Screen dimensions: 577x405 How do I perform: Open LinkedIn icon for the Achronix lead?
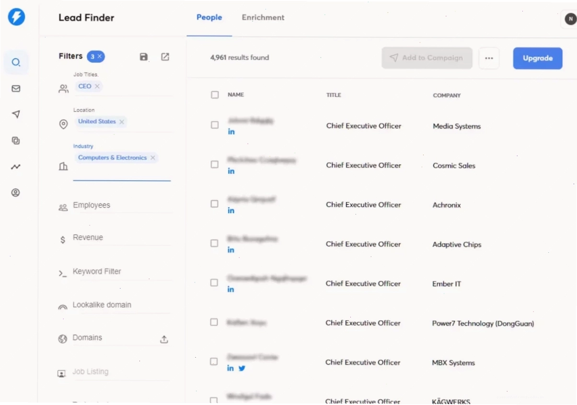(231, 211)
